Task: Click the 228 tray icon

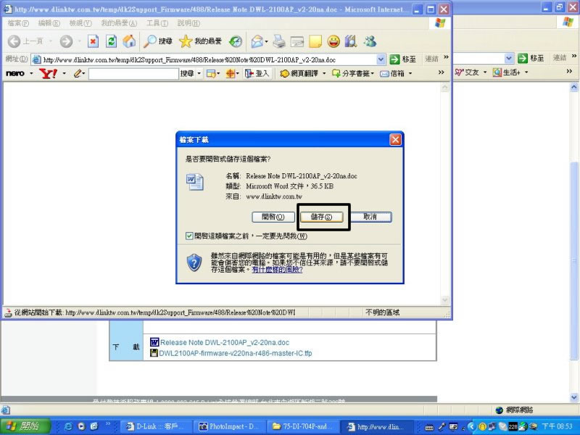Action: click(x=513, y=426)
